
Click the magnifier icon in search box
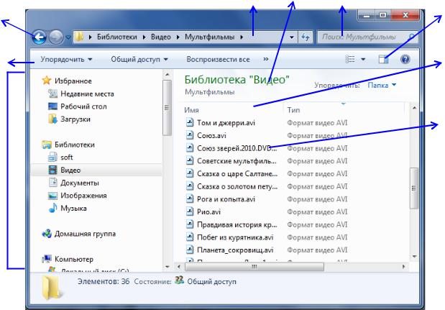click(412, 37)
